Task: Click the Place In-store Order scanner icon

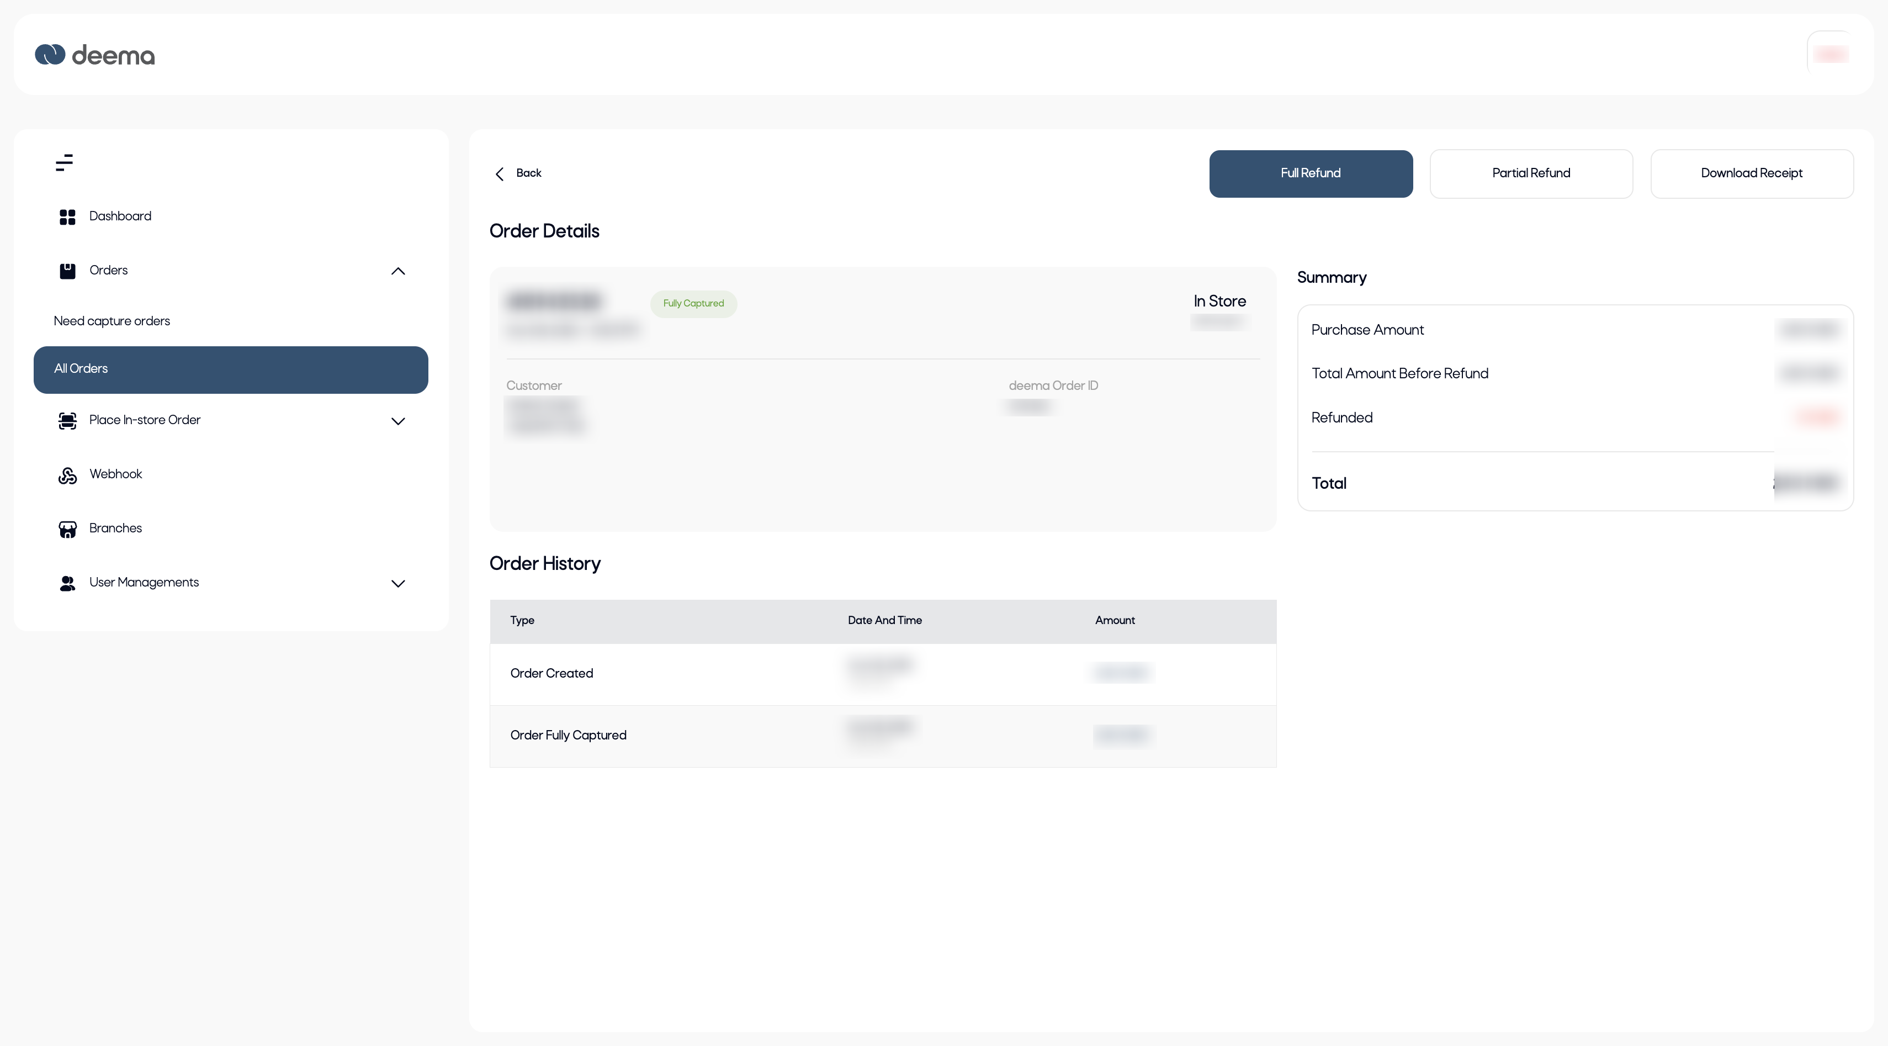Action: pos(67,421)
